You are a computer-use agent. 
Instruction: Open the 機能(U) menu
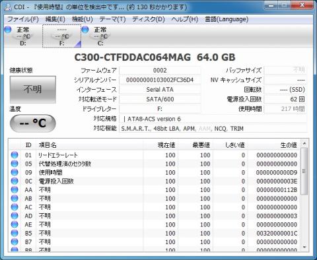[x=83, y=19]
